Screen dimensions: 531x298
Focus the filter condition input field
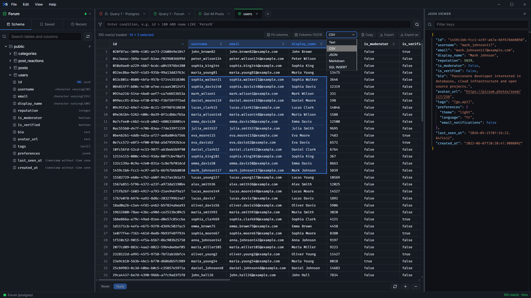(x=257, y=25)
